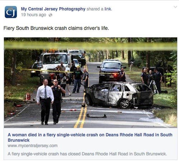Expand the post options chevron
This screenshot has height=164, width=179.
pos(175,7)
